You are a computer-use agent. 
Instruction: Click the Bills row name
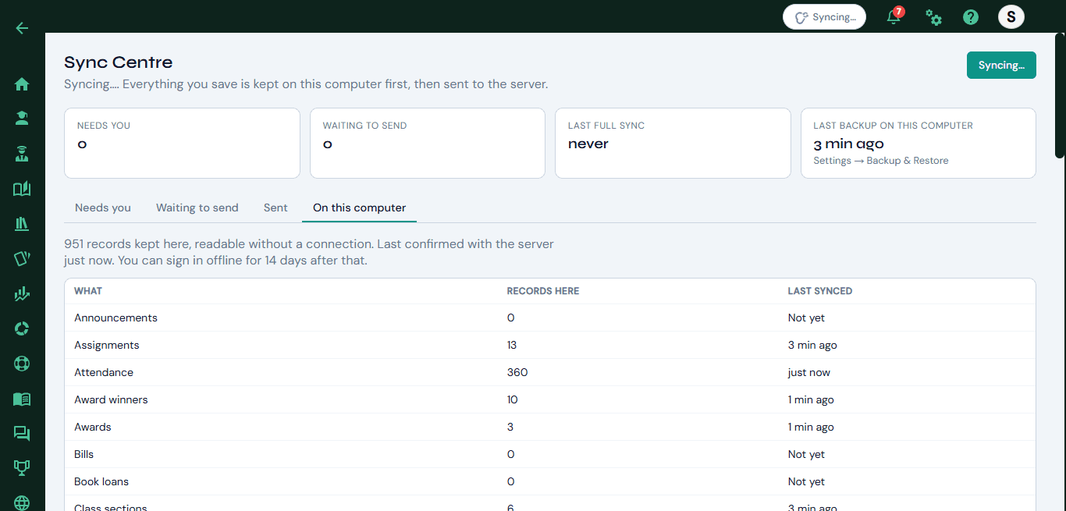[x=84, y=455]
